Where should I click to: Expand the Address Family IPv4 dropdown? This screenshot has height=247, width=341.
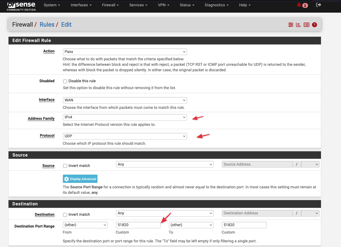pyautogui.click(x=125, y=117)
